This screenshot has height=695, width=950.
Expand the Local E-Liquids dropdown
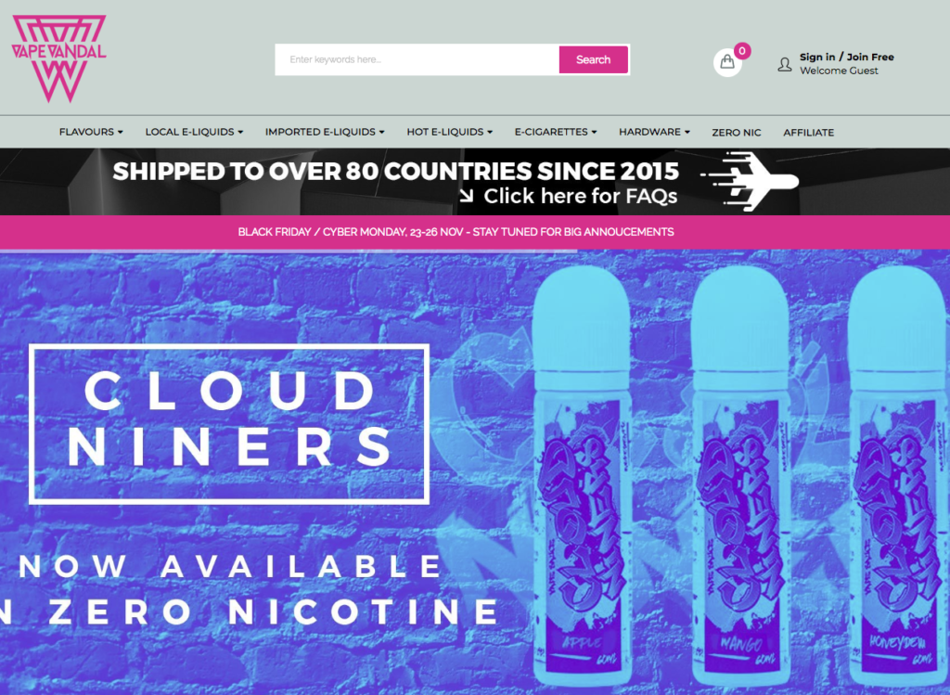tap(194, 132)
